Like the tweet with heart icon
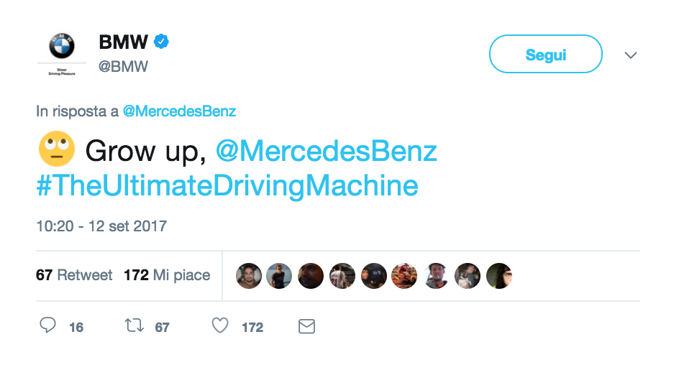Screen dimensions: 679x365 click(220, 326)
